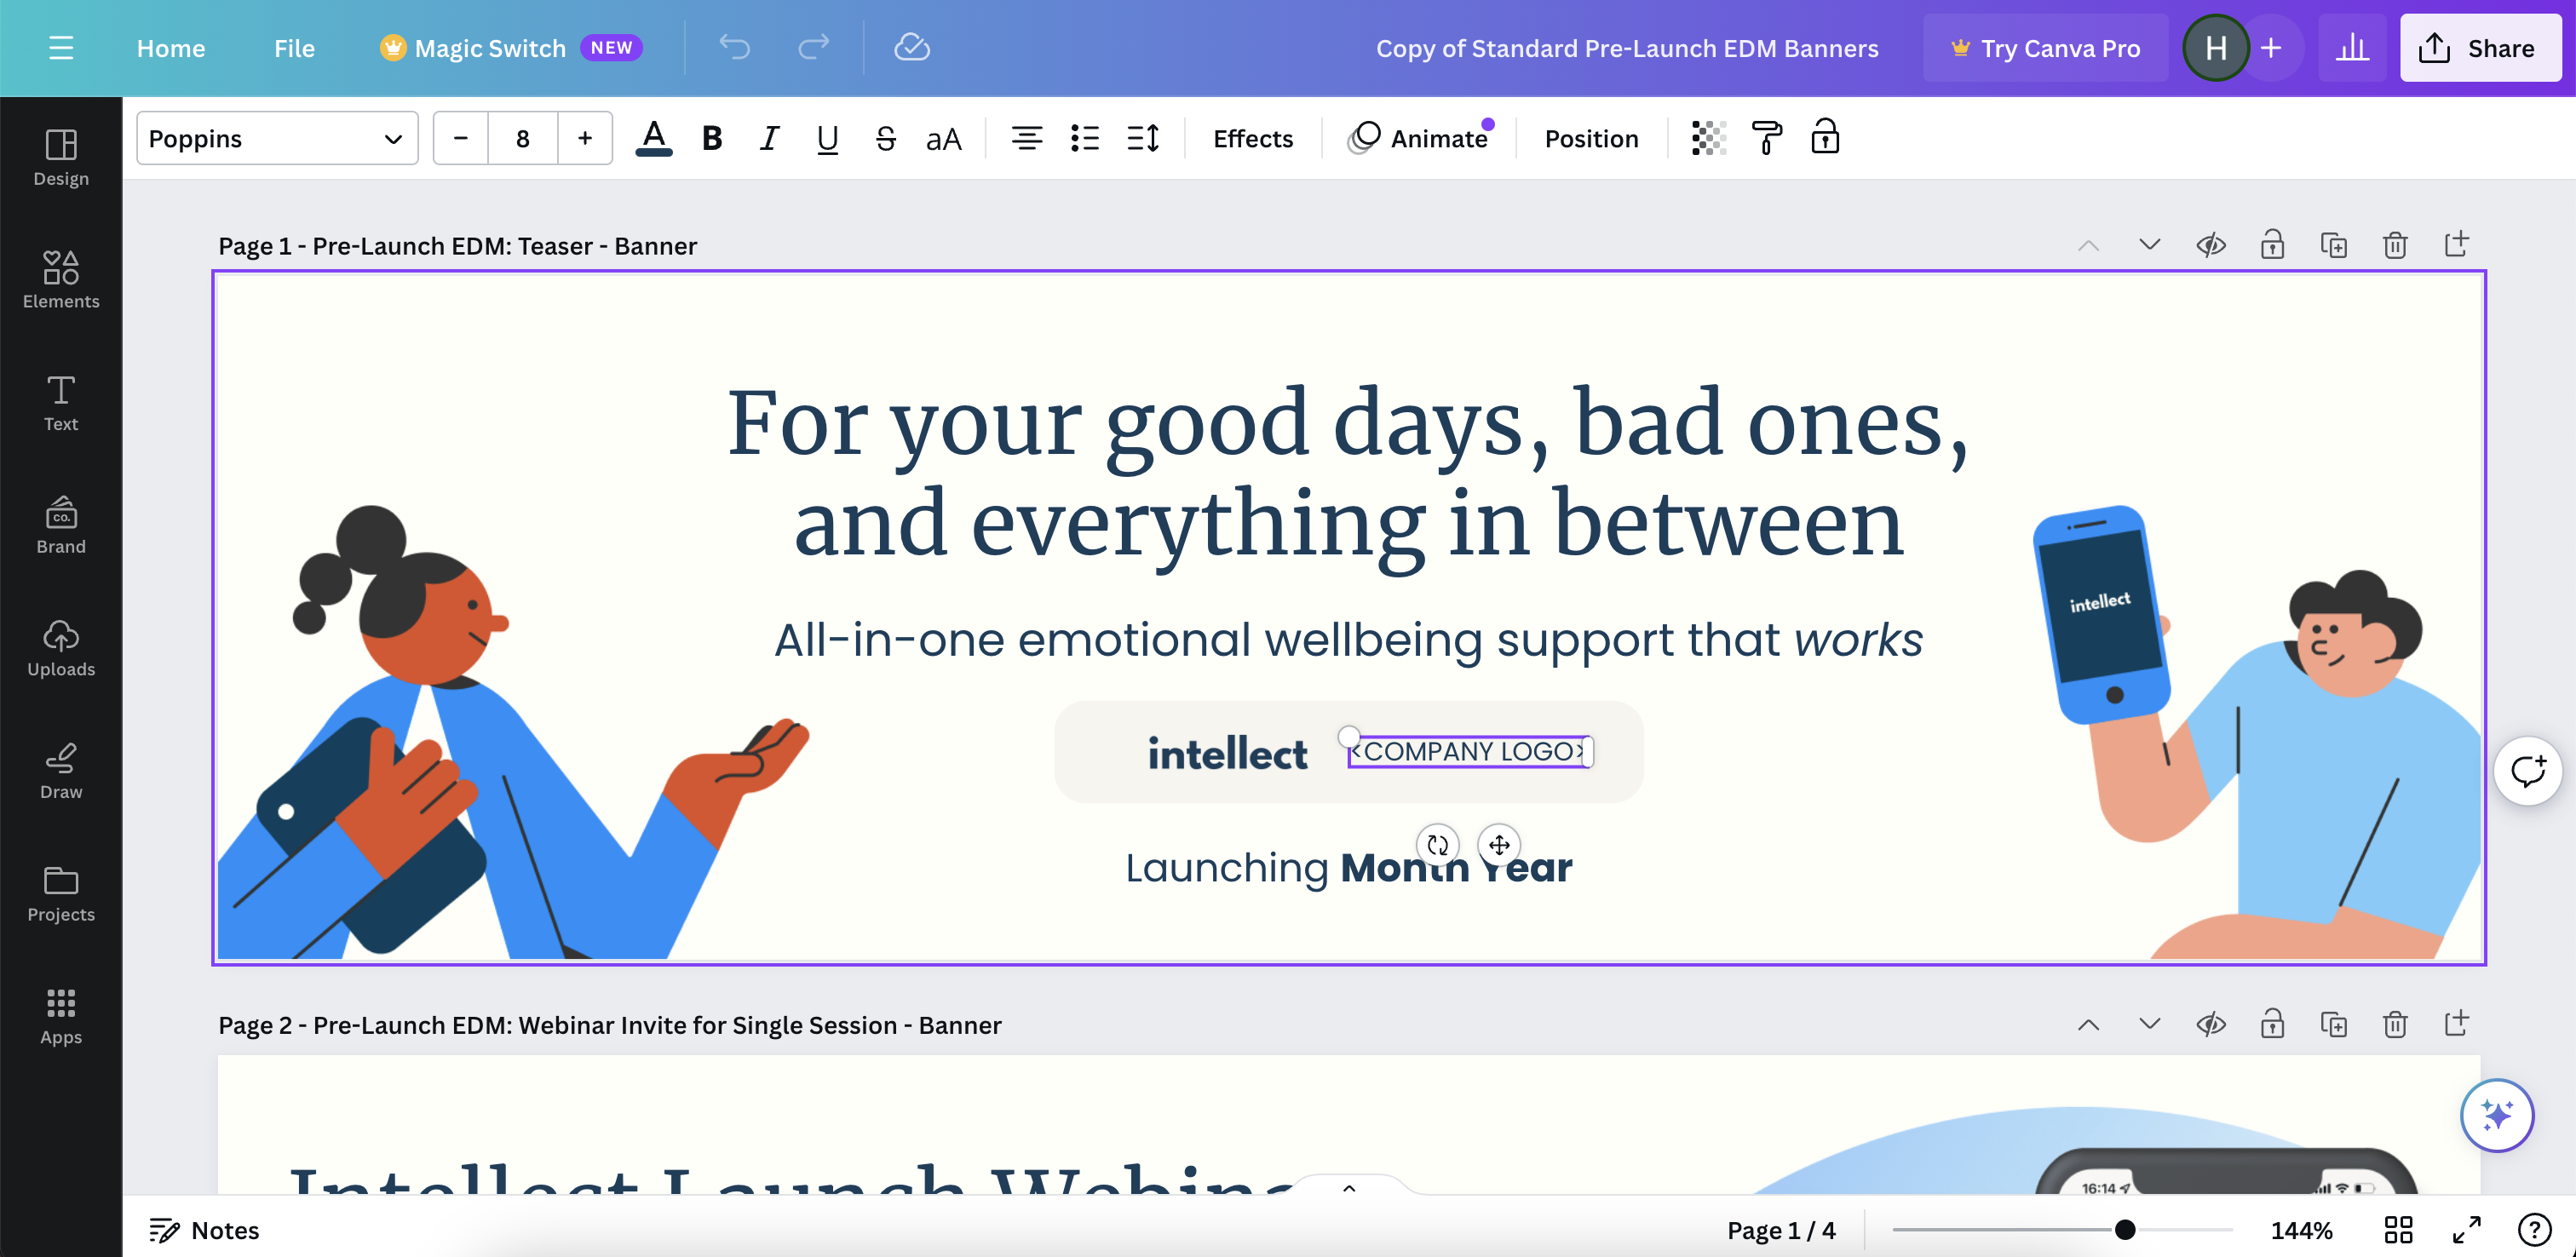Open the Effects tab
Viewport: 2576px width, 1257px height.
point(1252,138)
